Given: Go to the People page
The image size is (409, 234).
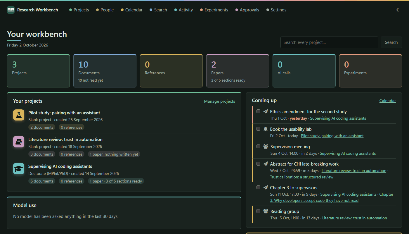Looking at the screenshot, I should [105, 10].
